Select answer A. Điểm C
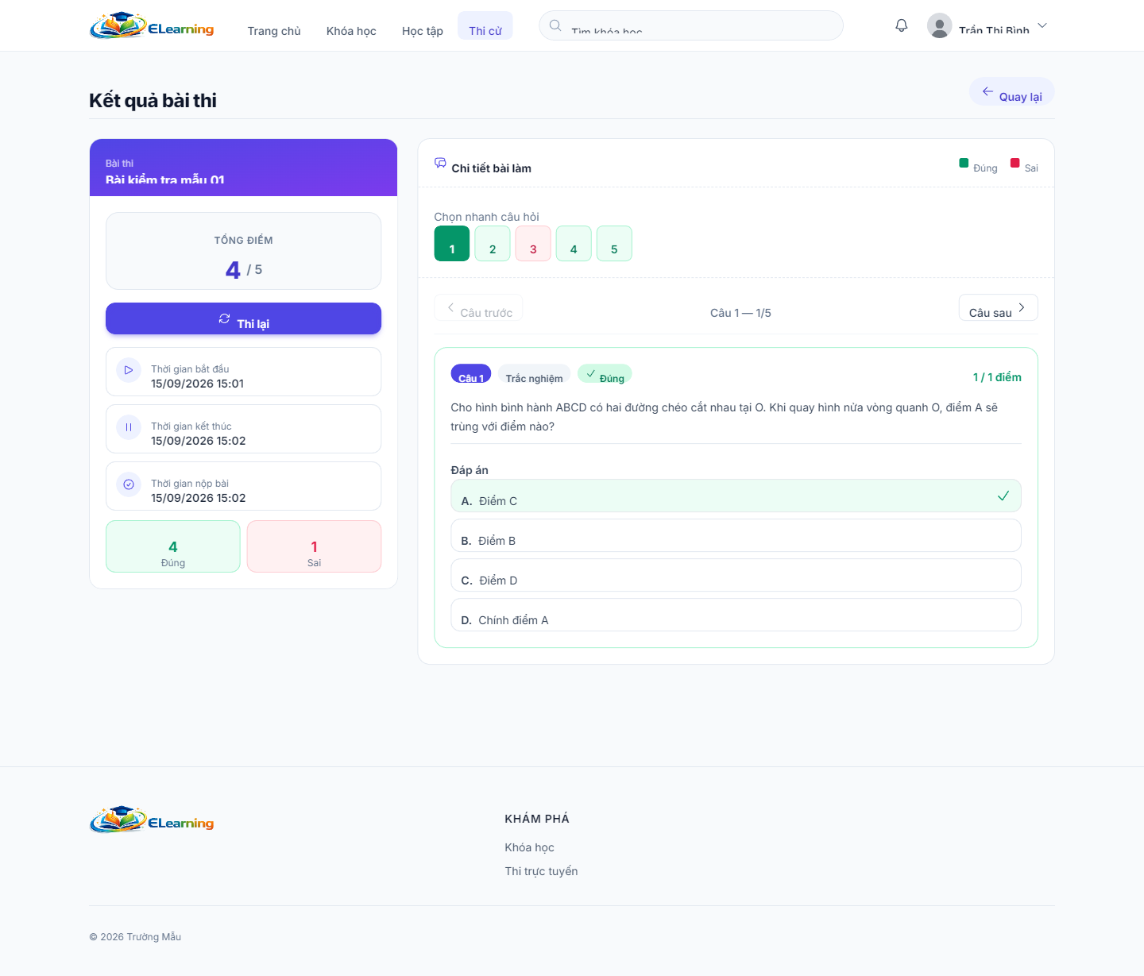This screenshot has width=1144, height=976. 736,496
